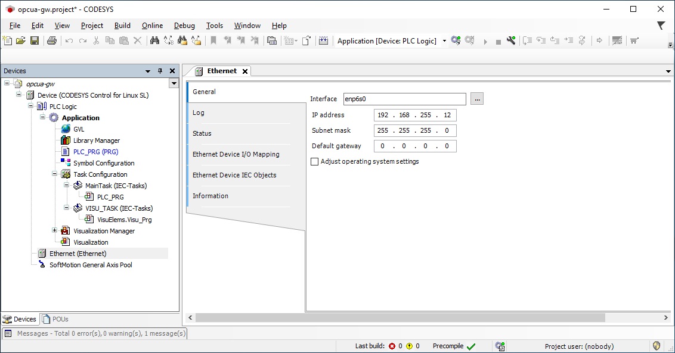Close the Ethernet editor tab
675x353 pixels.
pyautogui.click(x=245, y=71)
